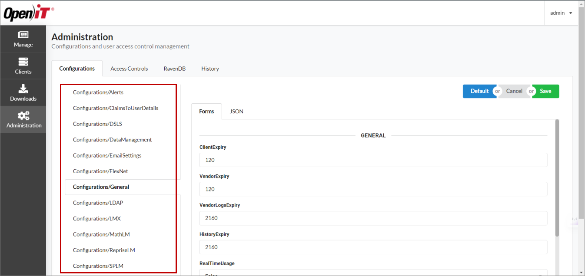Click the VendorLogsExpiry input field
This screenshot has width=585, height=276.
[373, 218]
